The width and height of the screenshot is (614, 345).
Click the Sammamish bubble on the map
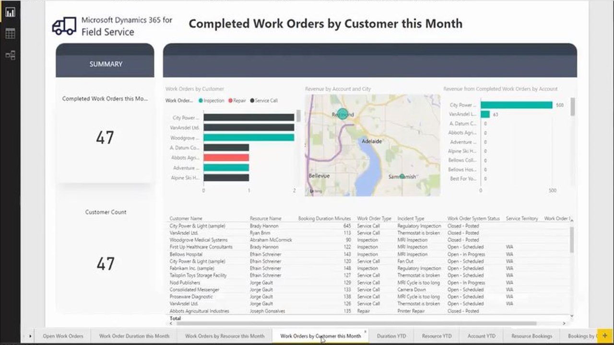click(402, 176)
